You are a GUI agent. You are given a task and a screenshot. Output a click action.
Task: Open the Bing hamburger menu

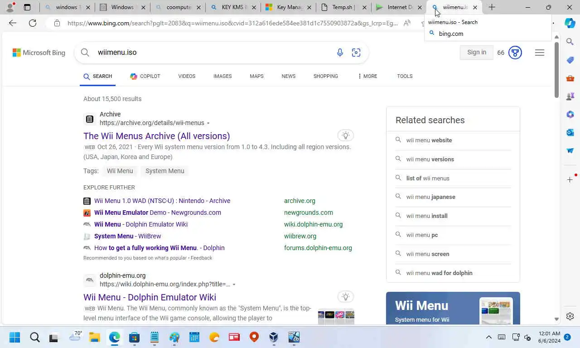539,53
